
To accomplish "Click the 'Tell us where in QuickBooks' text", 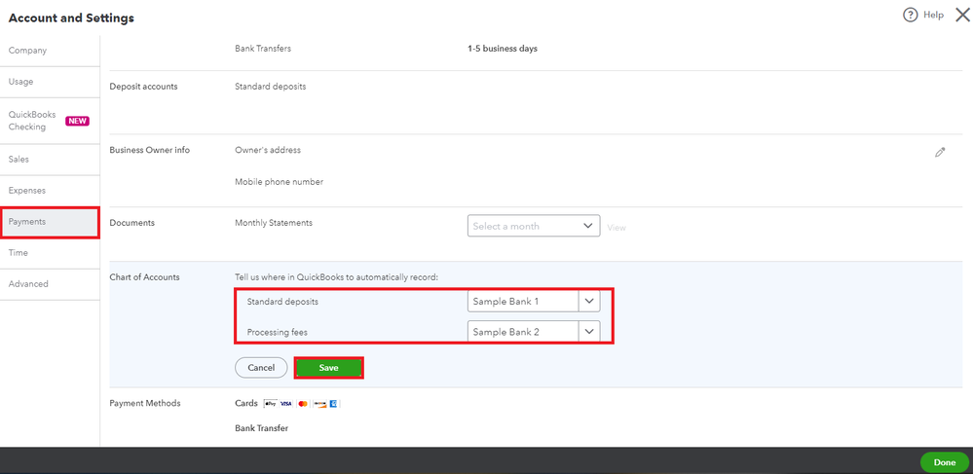I will (336, 277).
